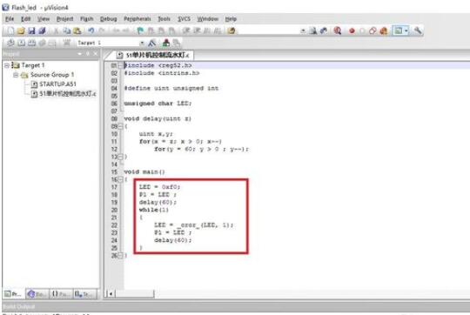Start the debug session magnifier icon

point(338,30)
